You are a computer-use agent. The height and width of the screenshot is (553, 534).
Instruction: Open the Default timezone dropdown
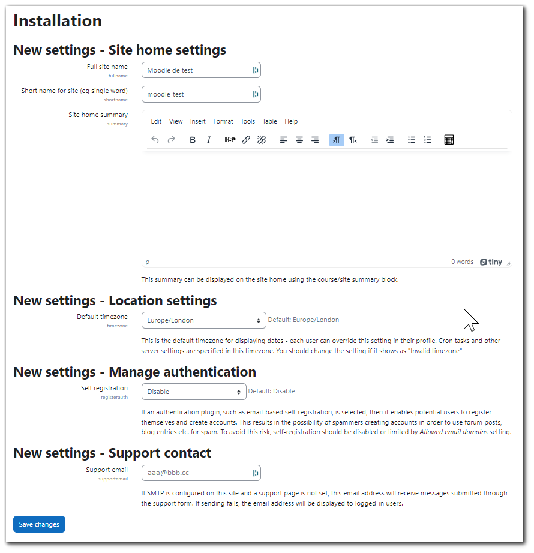204,320
